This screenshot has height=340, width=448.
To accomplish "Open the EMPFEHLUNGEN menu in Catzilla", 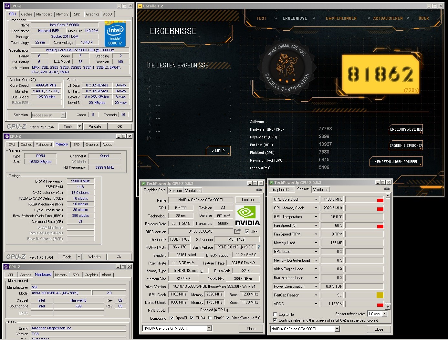I will (x=341, y=18).
